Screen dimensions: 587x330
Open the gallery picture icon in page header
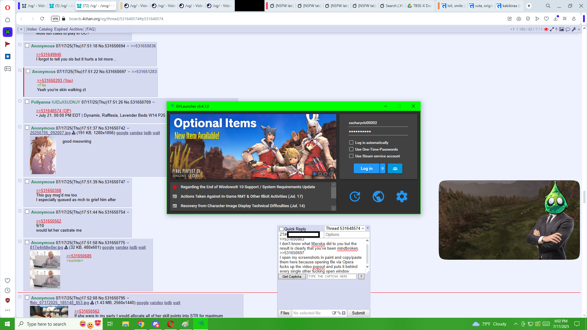[562, 29]
